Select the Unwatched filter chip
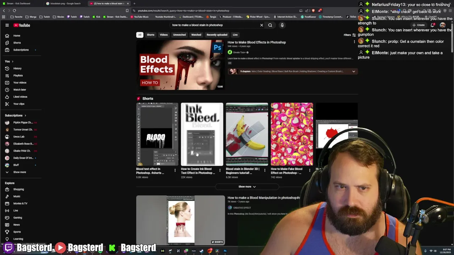 pyautogui.click(x=179, y=35)
